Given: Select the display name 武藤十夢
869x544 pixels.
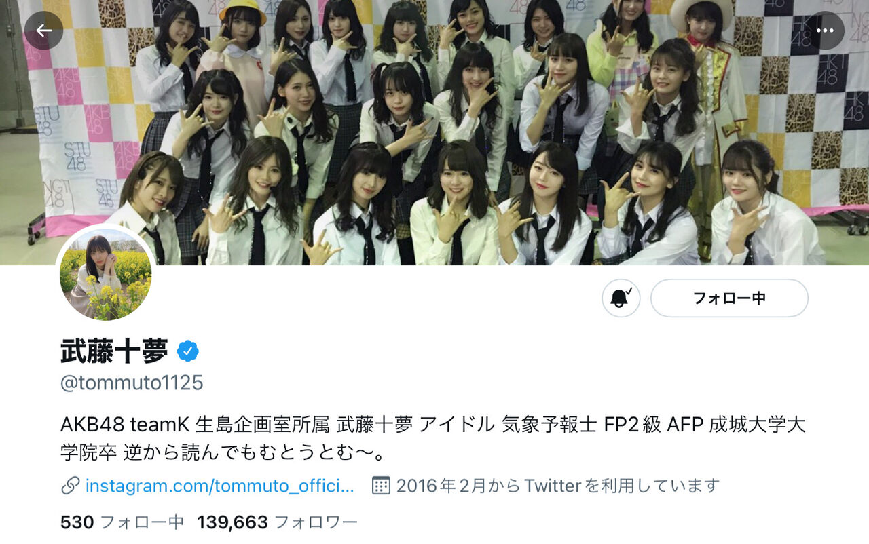Looking at the screenshot, I should tap(114, 351).
